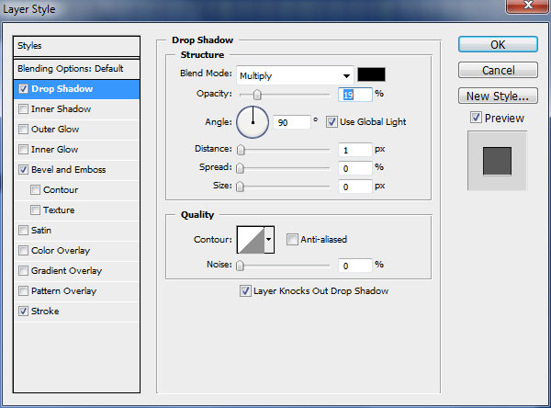This screenshot has height=408, width=551.
Task: Toggle the Preview checkbox
Action: point(476,118)
